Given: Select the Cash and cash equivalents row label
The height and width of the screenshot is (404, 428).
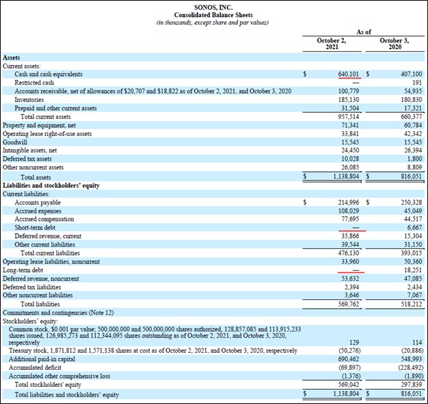Looking at the screenshot, I should coord(49,74).
